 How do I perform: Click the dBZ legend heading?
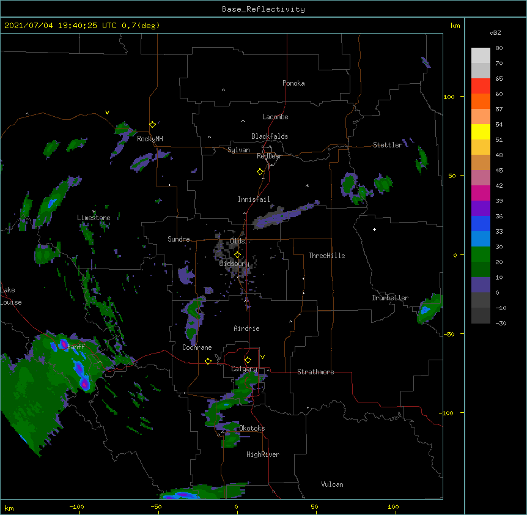(495, 32)
